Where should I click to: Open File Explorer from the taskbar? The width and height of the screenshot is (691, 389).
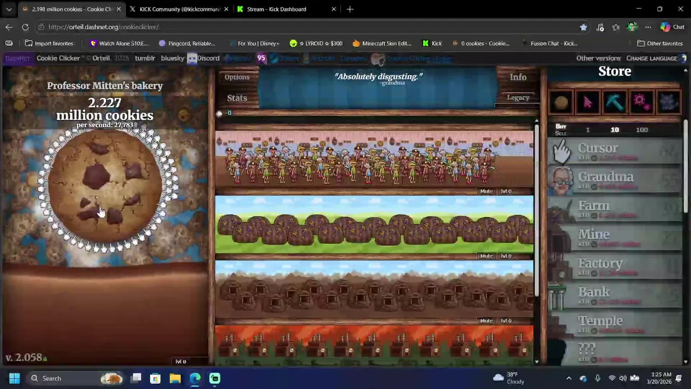point(175,378)
